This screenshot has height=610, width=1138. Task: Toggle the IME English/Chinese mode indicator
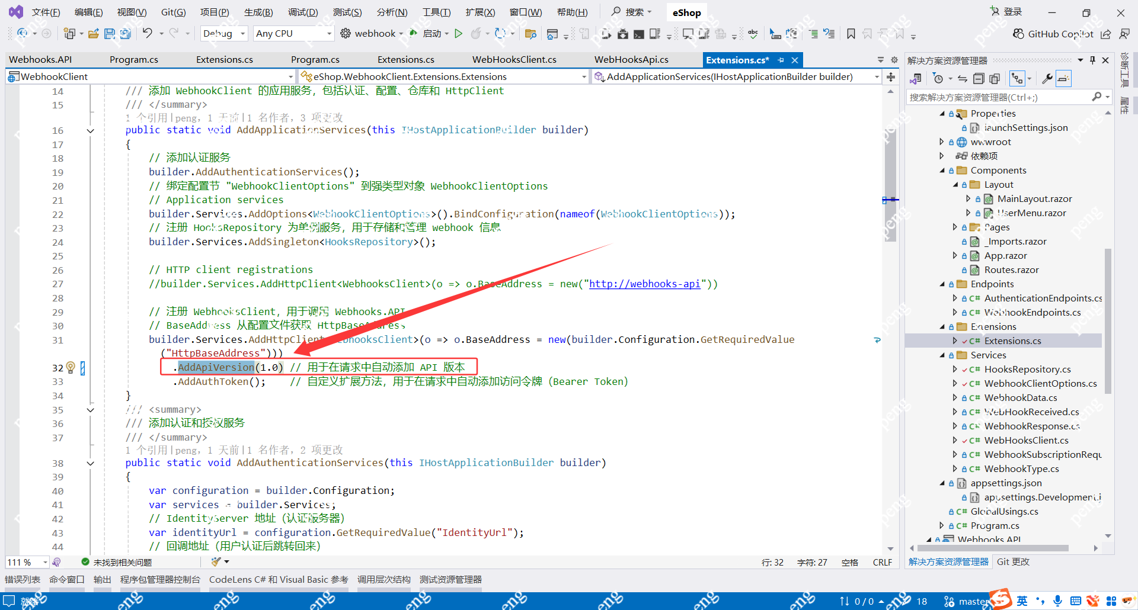(1022, 601)
